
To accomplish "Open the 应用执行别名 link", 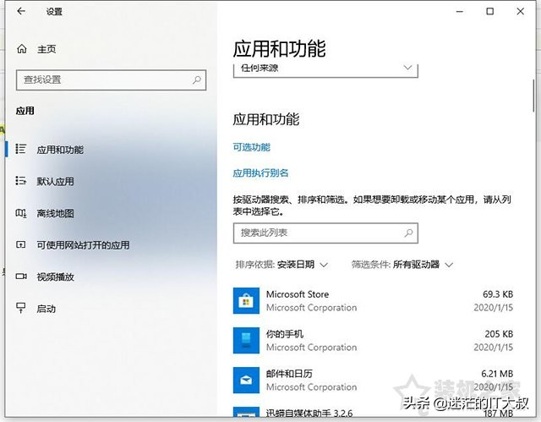I will click(x=260, y=173).
